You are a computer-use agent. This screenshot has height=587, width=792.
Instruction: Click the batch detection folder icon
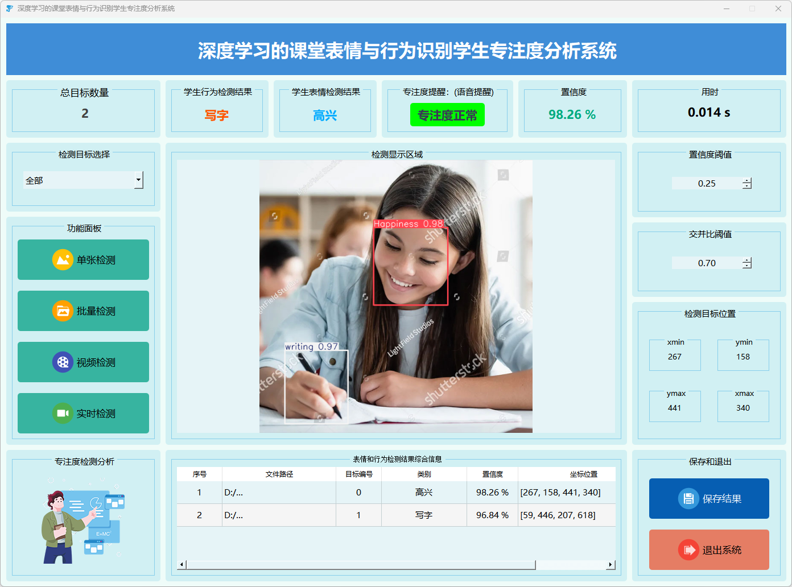pos(63,311)
